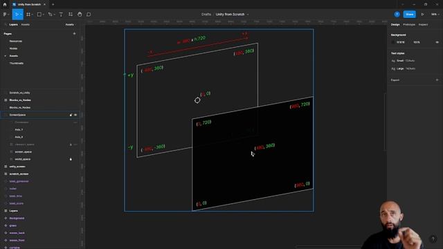The image size is (443, 249).
Task: Add an export setting with plus
Action: click(437, 80)
